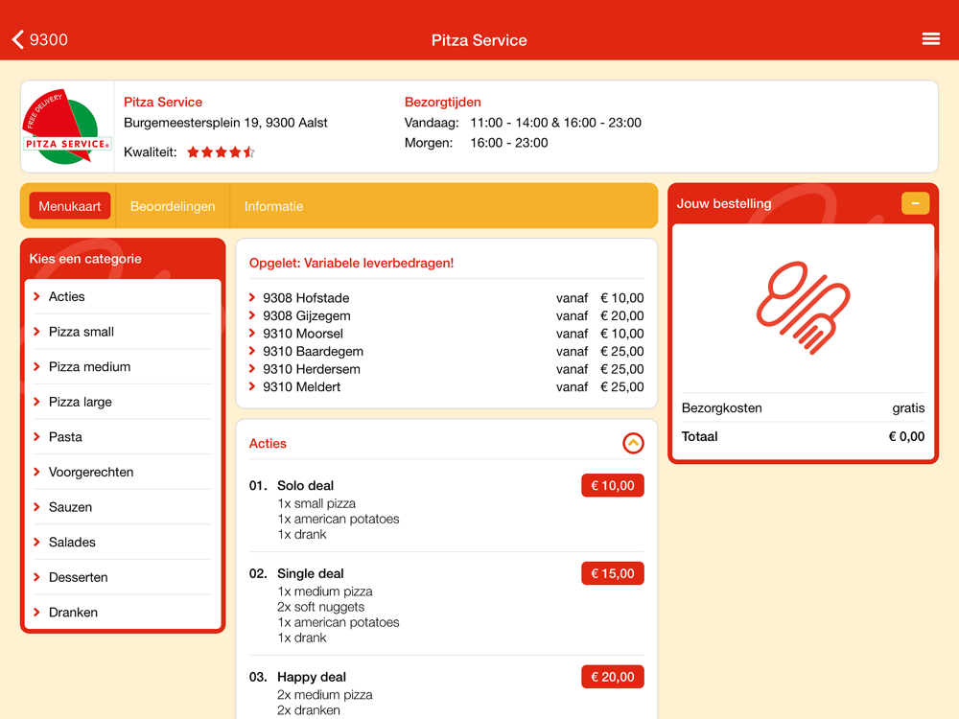Screen dimensions: 959x719
Task: Click the 9308 Hofstade delivery row
Action: point(447,298)
